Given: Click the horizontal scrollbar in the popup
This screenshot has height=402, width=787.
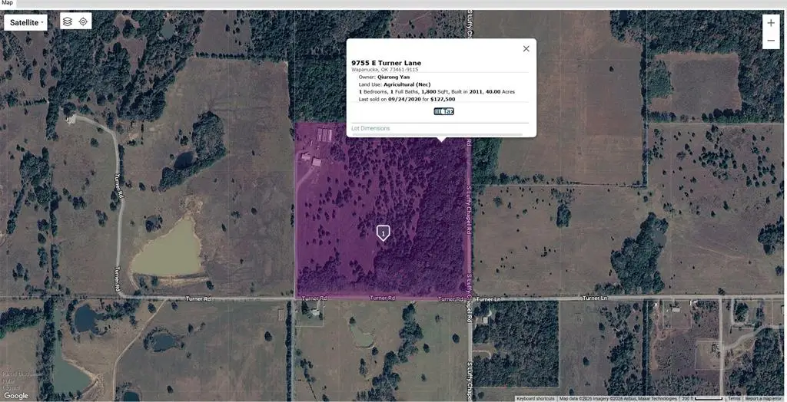Looking at the screenshot, I should [437, 134].
